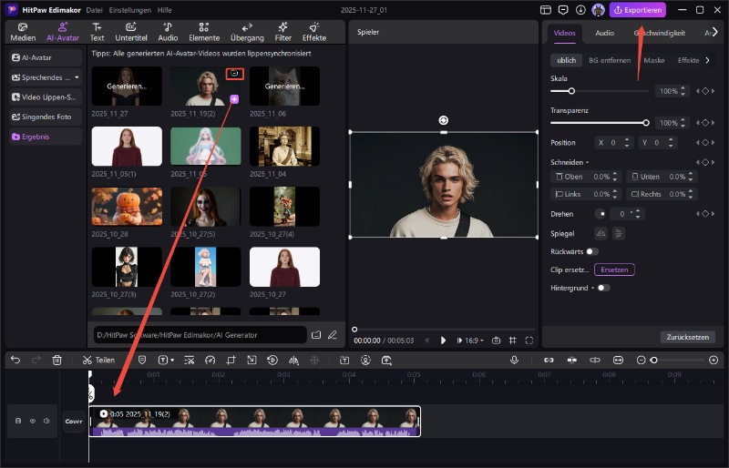Screen dimensions: 729x468
Task: Expand the Sprechendes dropdown in sidebar
Action: pos(77,77)
